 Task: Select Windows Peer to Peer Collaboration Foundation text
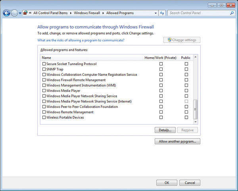click(x=82, y=107)
